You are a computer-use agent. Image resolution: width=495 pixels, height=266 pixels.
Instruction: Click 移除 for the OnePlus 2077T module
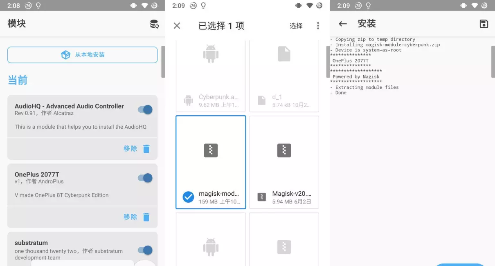(130, 217)
